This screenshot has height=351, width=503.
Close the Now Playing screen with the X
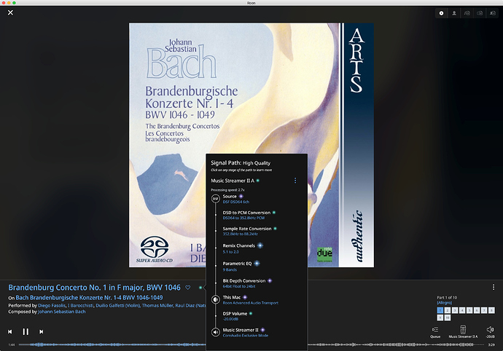click(11, 12)
